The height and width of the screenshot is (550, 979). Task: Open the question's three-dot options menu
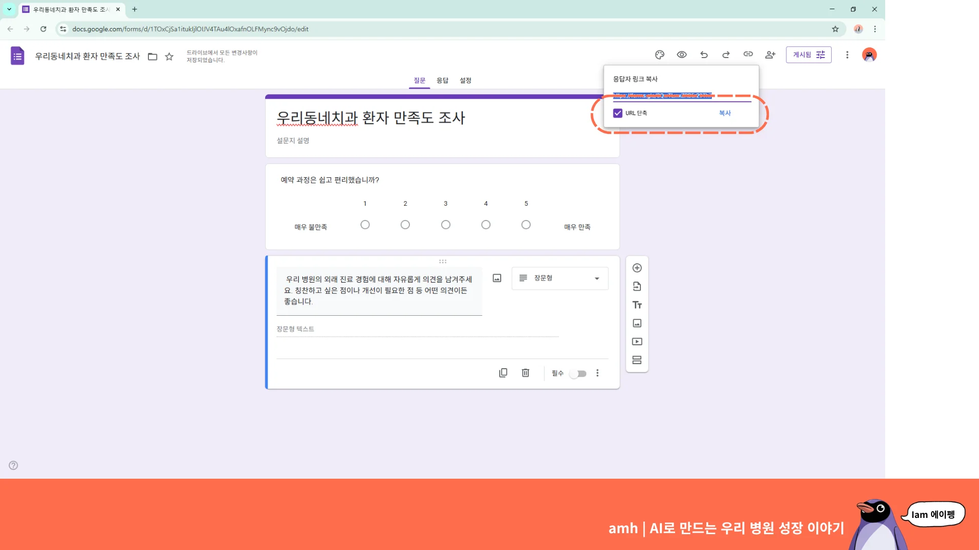click(597, 373)
